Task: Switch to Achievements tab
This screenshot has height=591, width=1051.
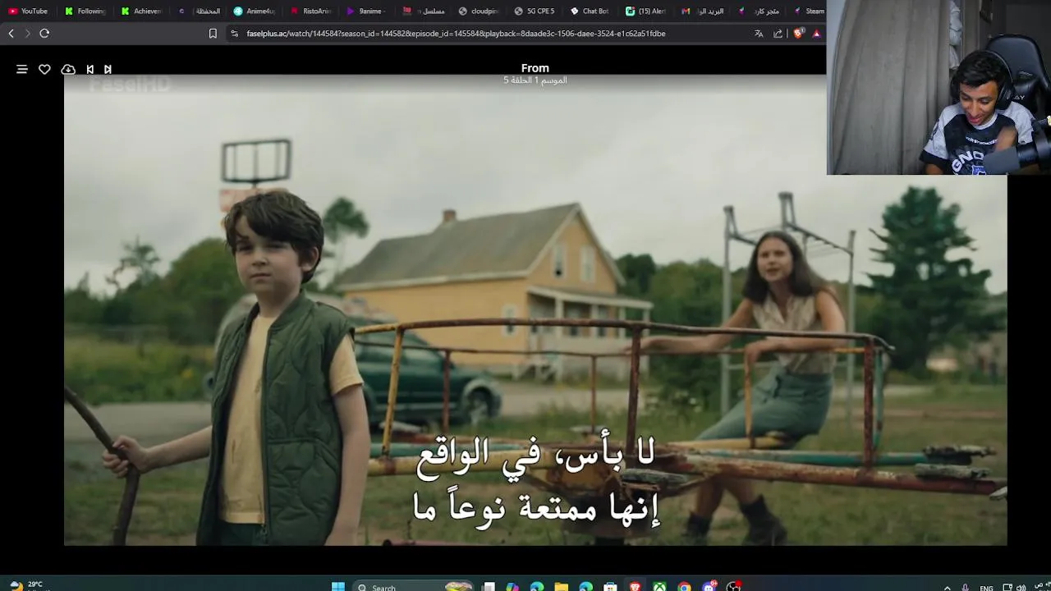Action: tap(141, 11)
